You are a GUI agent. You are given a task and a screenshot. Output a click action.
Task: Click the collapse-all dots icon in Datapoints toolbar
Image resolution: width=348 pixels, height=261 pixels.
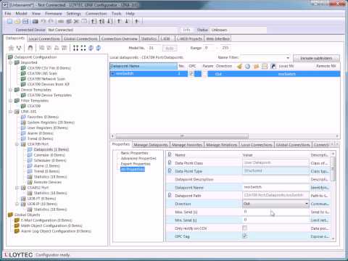[83, 48]
